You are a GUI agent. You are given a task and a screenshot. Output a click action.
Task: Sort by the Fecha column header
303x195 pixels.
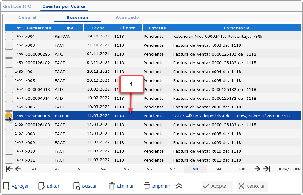[98, 28]
